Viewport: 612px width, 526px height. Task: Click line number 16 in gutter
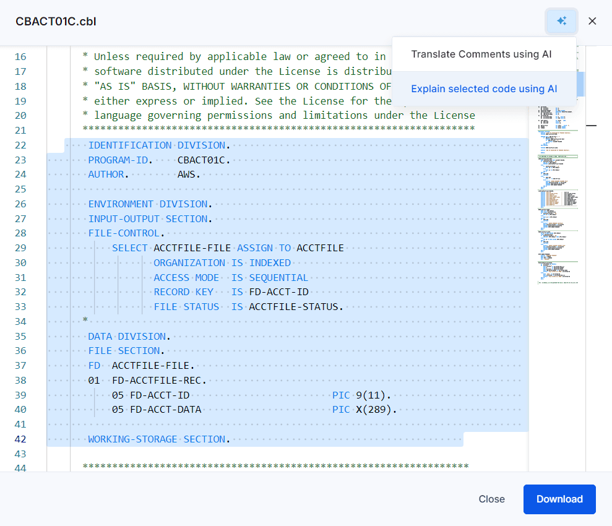20,57
